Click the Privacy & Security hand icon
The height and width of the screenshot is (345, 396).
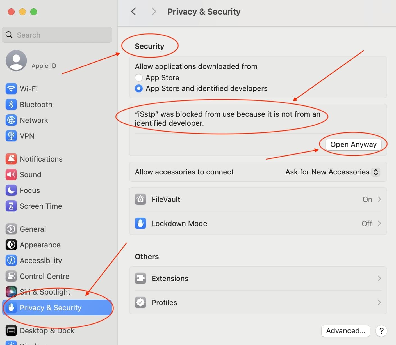pos(11,308)
